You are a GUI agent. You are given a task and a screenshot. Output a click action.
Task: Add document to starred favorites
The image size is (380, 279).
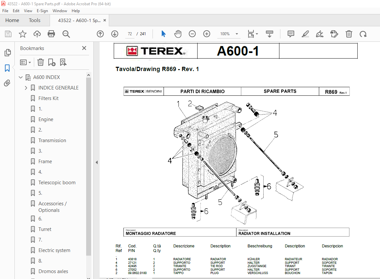23,34
